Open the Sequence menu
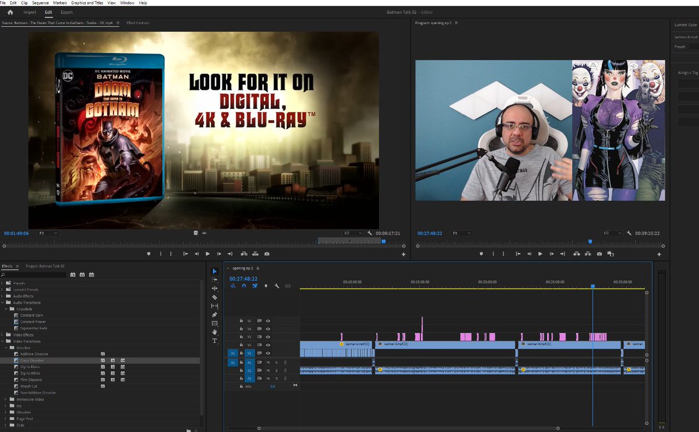Viewport: 699px width, 432px height. tap(40, 3)
